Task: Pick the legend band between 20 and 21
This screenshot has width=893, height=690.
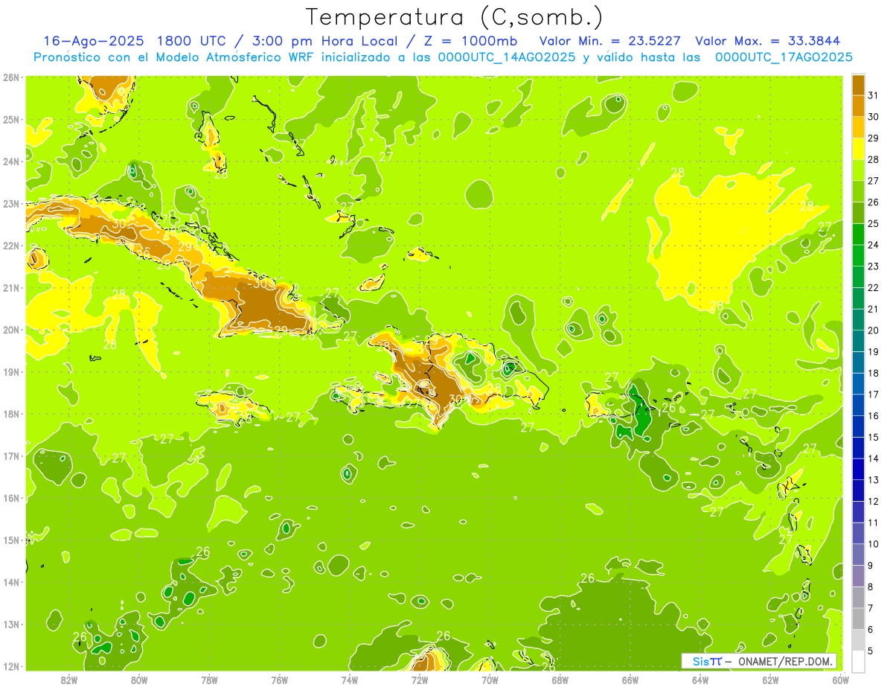Action: coord(857,319)
